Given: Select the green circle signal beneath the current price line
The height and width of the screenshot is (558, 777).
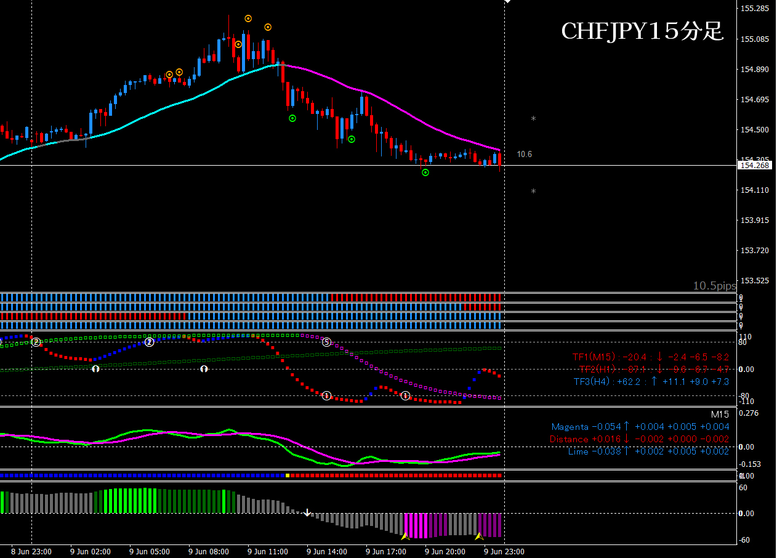Looking at the screenshot, I should (425, 172).
